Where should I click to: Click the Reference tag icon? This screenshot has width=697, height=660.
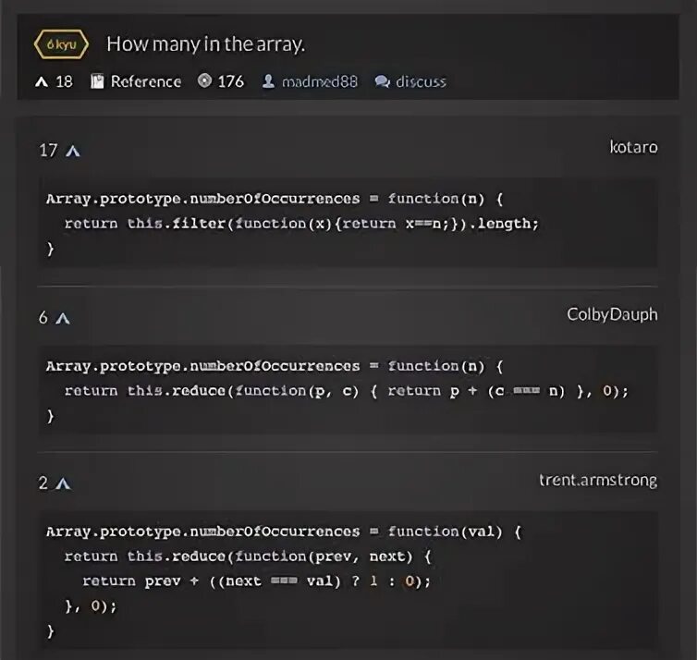click(x=97, y=81)
